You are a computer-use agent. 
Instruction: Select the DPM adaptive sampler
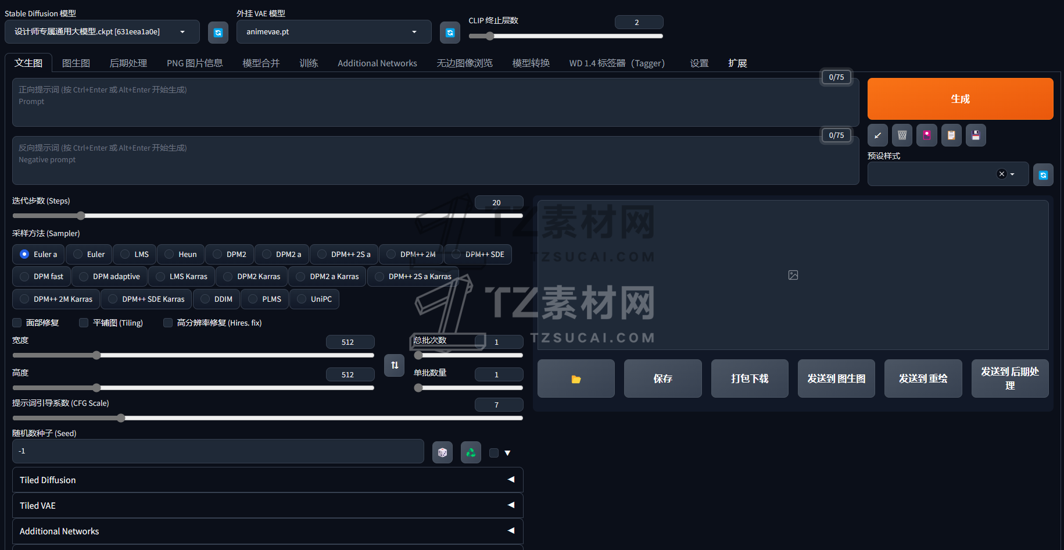click(x=109, y=276)
